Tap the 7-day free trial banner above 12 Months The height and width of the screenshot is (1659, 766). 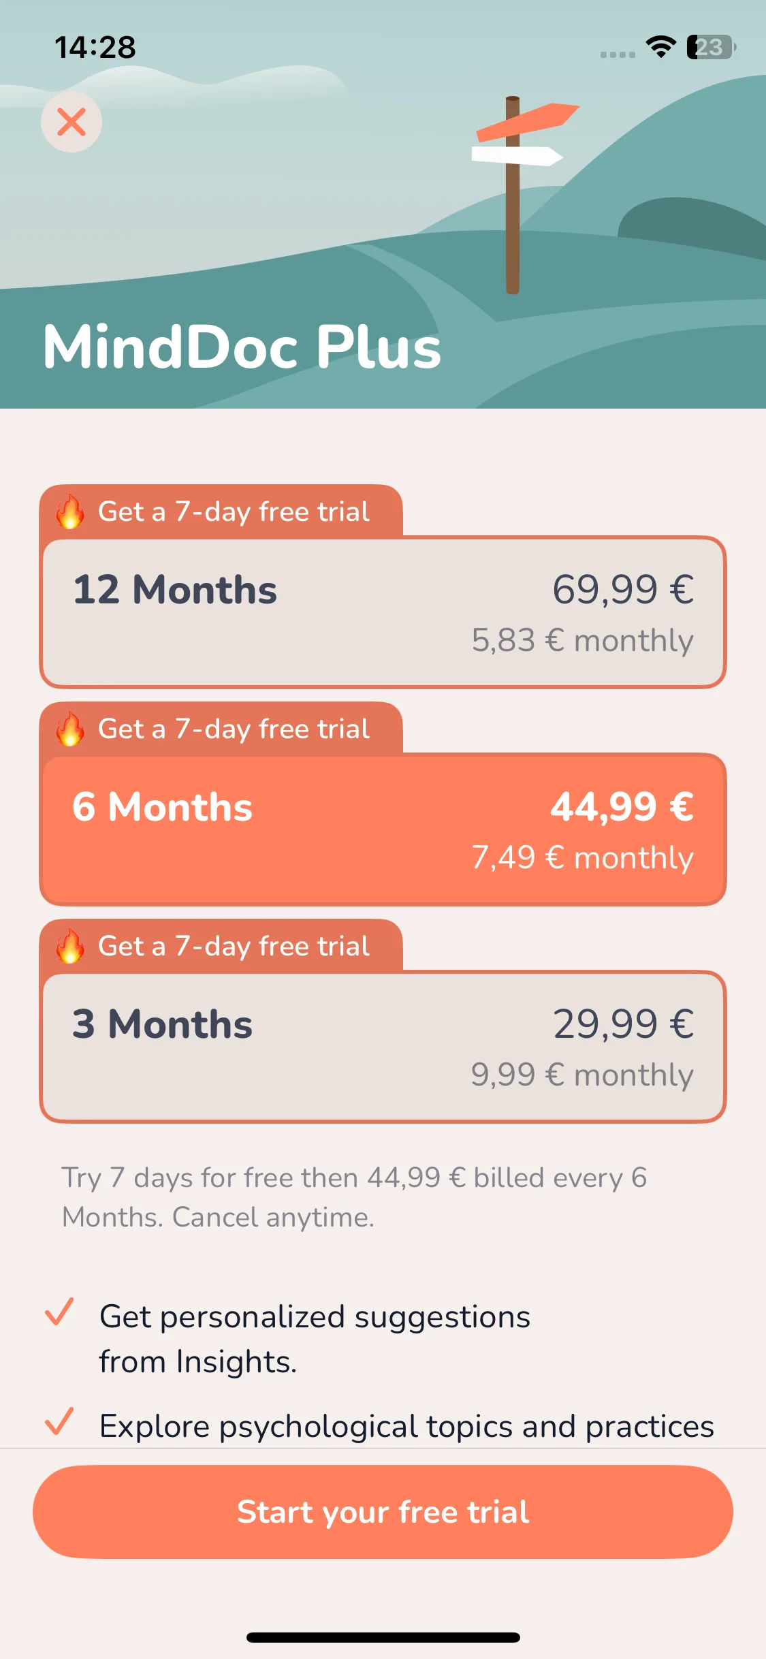(x=221, y=511)
